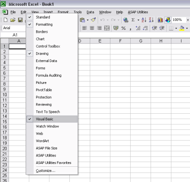Open the Redo history dropdown arrow

(118, 20)
